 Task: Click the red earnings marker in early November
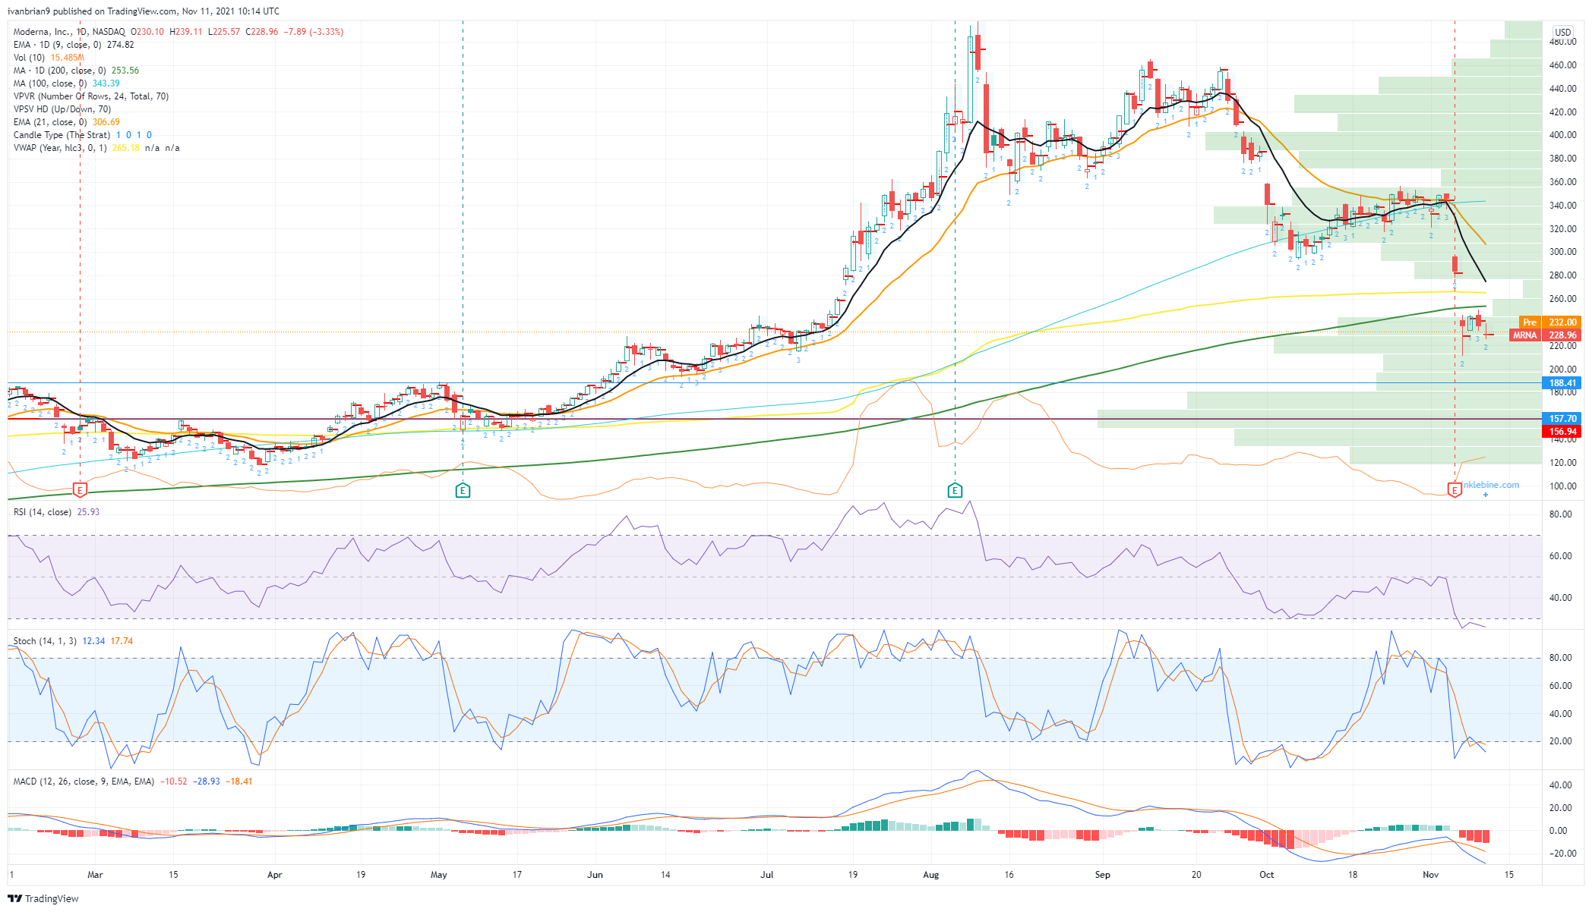(1455, 490)
